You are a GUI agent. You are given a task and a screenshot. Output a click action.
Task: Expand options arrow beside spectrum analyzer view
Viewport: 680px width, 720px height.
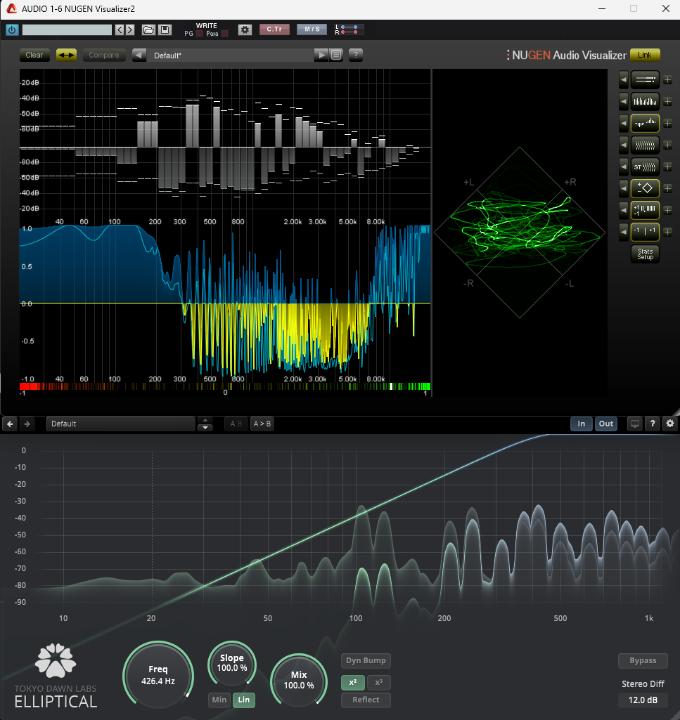[624, 101]
